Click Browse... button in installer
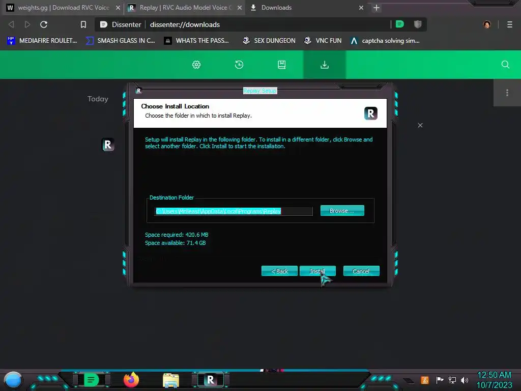 pyautogui.click(x=342, y=211)
